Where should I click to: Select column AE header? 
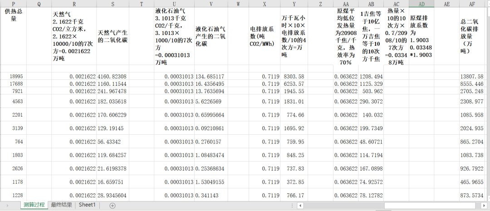point(446,4)
